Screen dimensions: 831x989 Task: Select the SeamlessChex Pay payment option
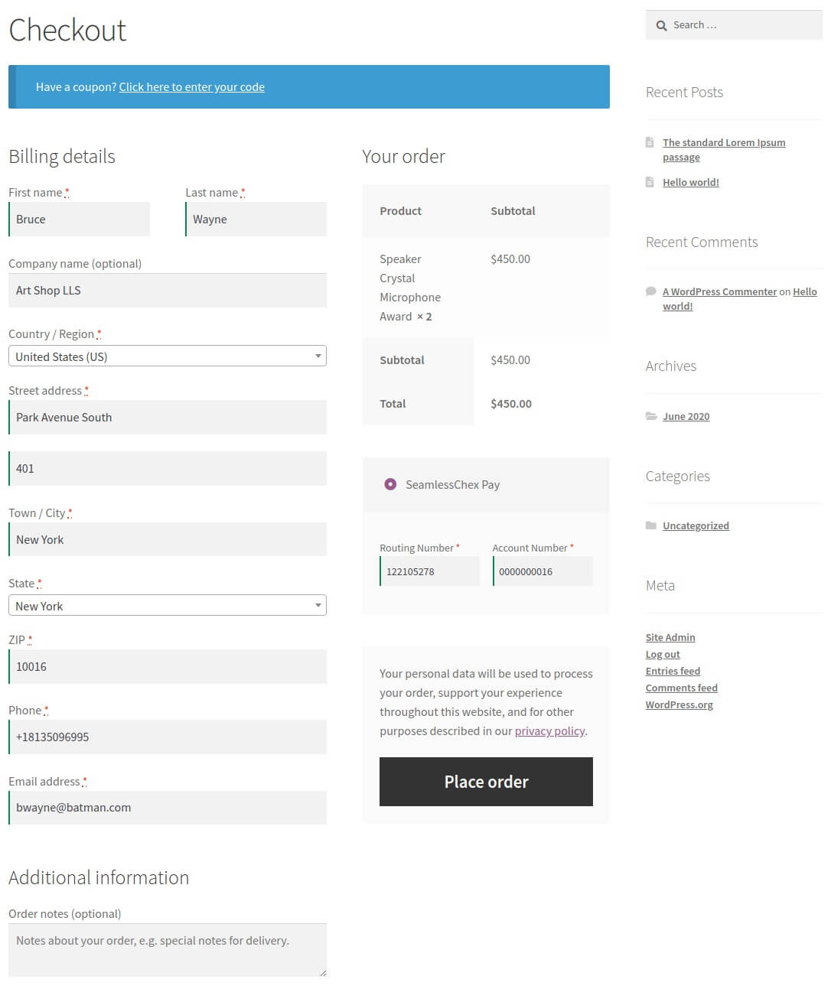[x=390, y=484]
